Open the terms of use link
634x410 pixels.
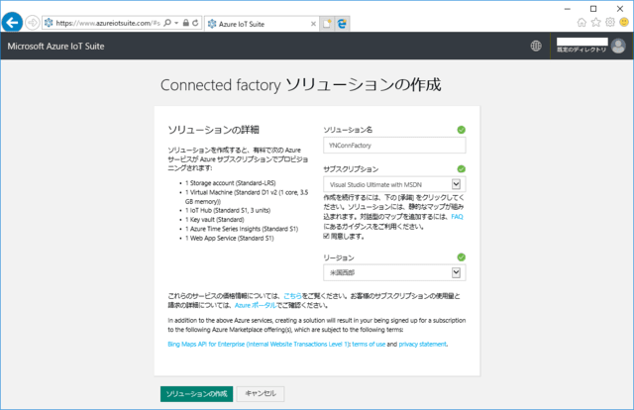(x=369, y=344)
